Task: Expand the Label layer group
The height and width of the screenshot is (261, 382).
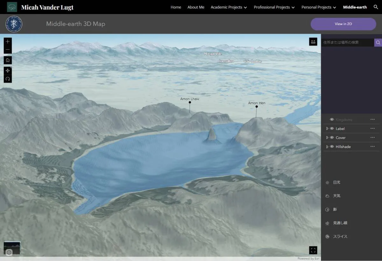Action: tap(327, 128)
